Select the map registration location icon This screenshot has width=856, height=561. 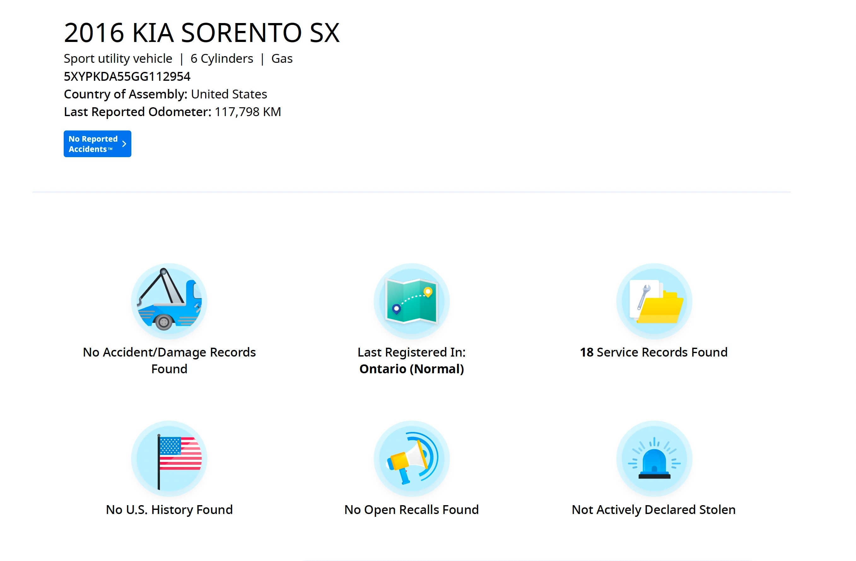(x=412, y=302)
